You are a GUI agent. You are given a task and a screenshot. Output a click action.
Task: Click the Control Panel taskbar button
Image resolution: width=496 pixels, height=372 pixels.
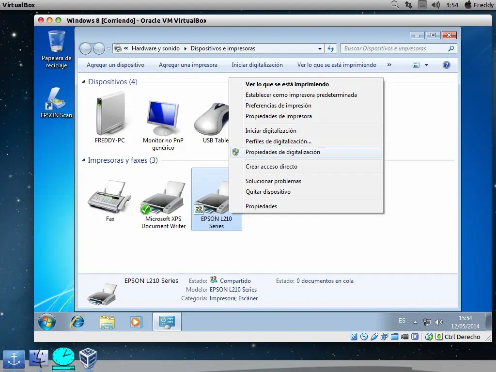coord(167,322)
